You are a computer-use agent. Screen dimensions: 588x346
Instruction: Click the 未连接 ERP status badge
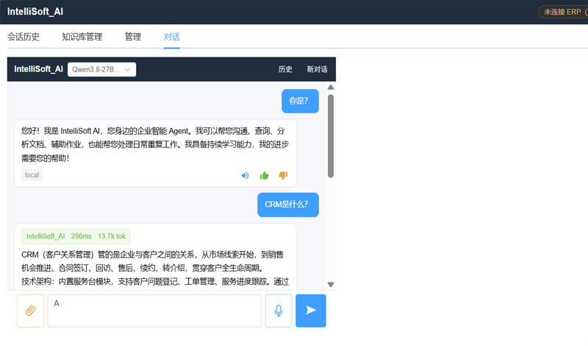click(563, 12)
